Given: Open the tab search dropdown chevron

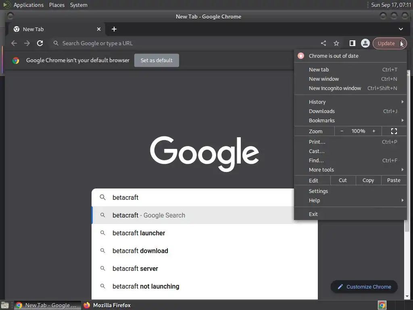Looking at the screenshot, I should (x=400, y=29).
